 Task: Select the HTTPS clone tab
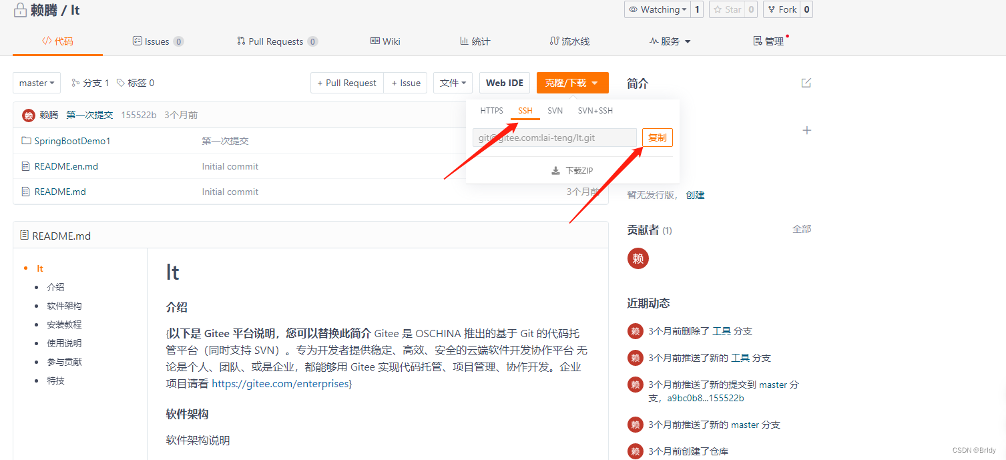coord(492,111)
